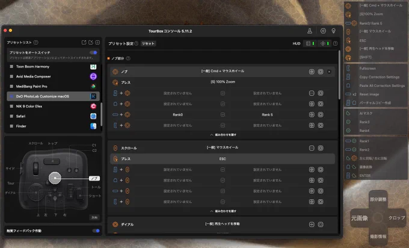
Task: Toggle the first HUD list display switch
Action: (x=310, y=43)
